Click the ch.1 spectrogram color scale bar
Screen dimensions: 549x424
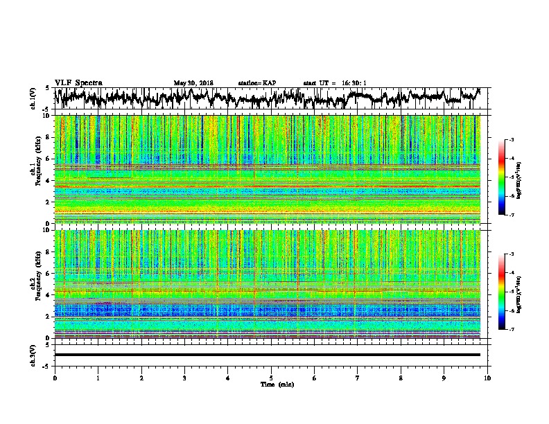502,177
